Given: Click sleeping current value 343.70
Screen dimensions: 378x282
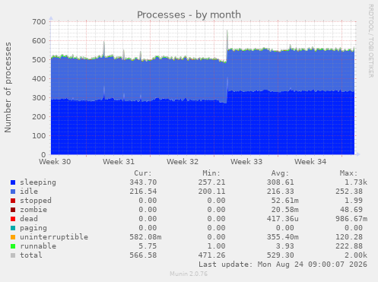Looking at the screenshot, I should (x=143, y=182).
